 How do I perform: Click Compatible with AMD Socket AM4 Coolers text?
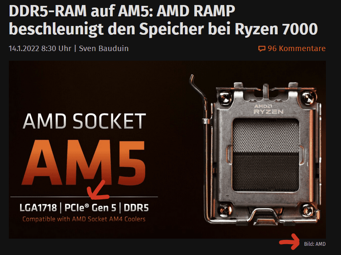point(84,219)
